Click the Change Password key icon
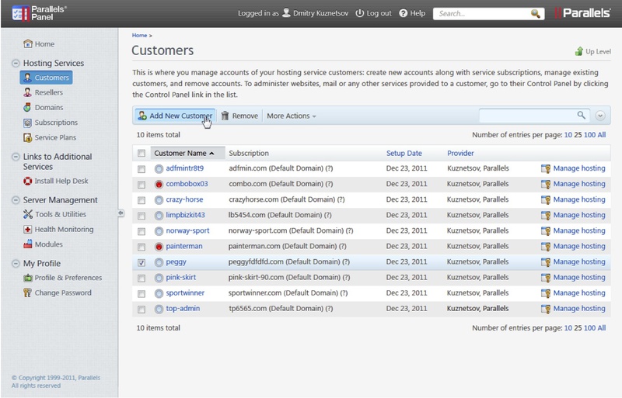Viewport: 622px width, 398px height. [x=28, y=293]
